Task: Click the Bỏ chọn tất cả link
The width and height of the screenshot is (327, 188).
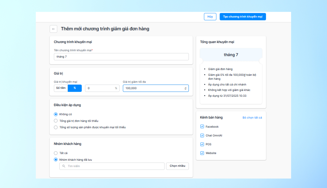Action: 252,118
